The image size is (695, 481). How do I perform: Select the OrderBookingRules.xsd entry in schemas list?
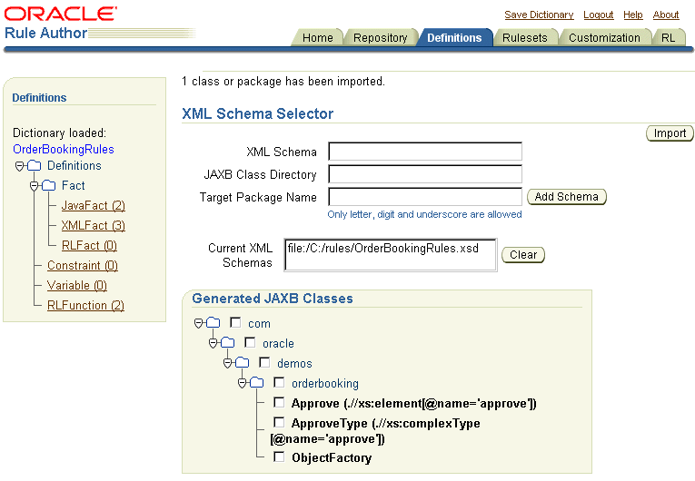tap(383, 248)
